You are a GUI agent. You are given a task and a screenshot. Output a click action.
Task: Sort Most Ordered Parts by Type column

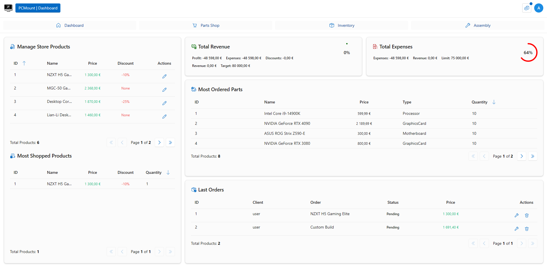pyautogui.click(x=407, y=102)
